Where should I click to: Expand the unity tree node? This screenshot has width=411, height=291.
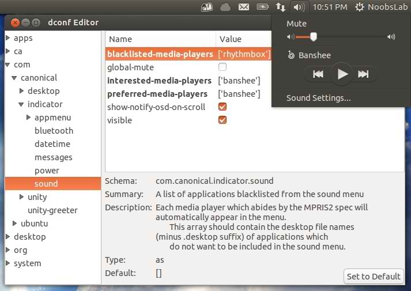tap(22, 196)
